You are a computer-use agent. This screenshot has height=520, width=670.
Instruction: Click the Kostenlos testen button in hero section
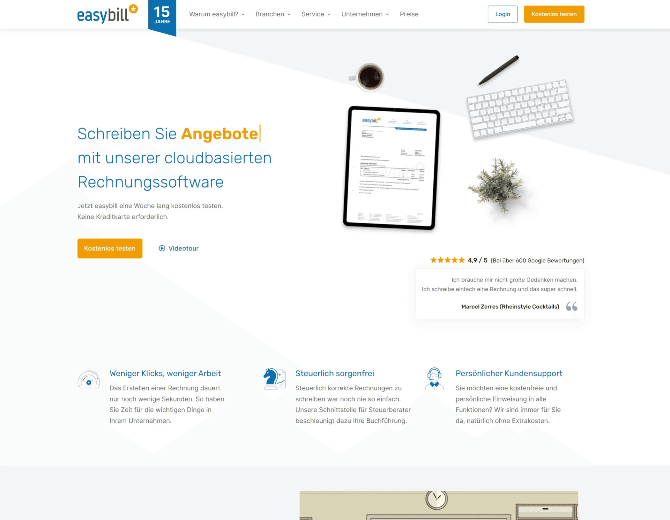pos(109,248)
